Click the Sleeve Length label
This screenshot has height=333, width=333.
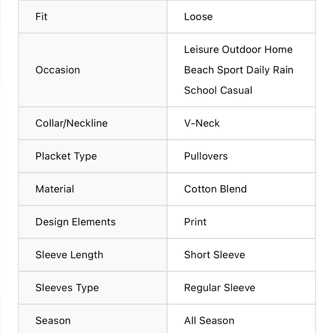click(x=69, y=255)
